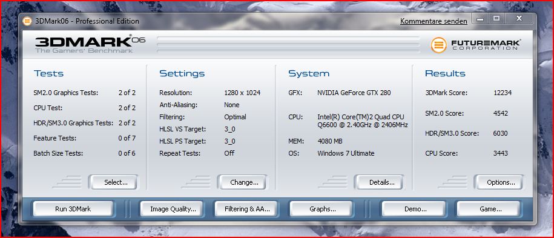Viewport: 554px width, 238px height.
Task: Click the resolution value 1280 x 1024
Action: pyautogui.click(x=242, y=93)
